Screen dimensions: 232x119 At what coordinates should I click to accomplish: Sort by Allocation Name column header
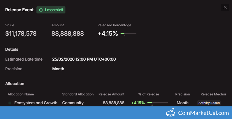pos(21,94)
